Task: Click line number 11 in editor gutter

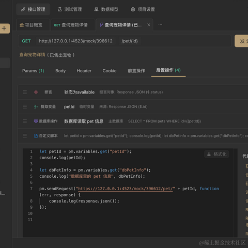Action: (30, 220)
